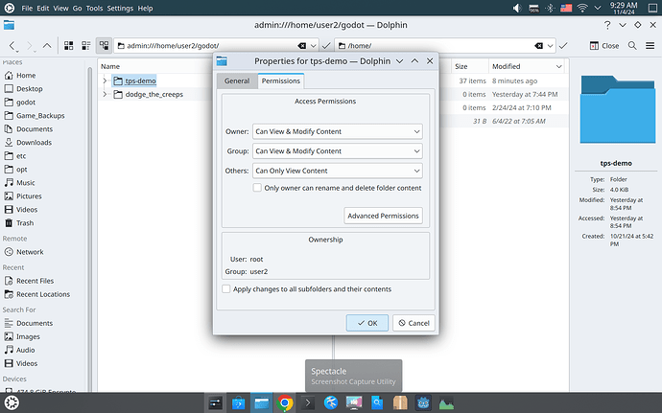Open the File menu
The height and width of the screenshot is (413, 662).
pyautogui.click(x=27, y=8)
